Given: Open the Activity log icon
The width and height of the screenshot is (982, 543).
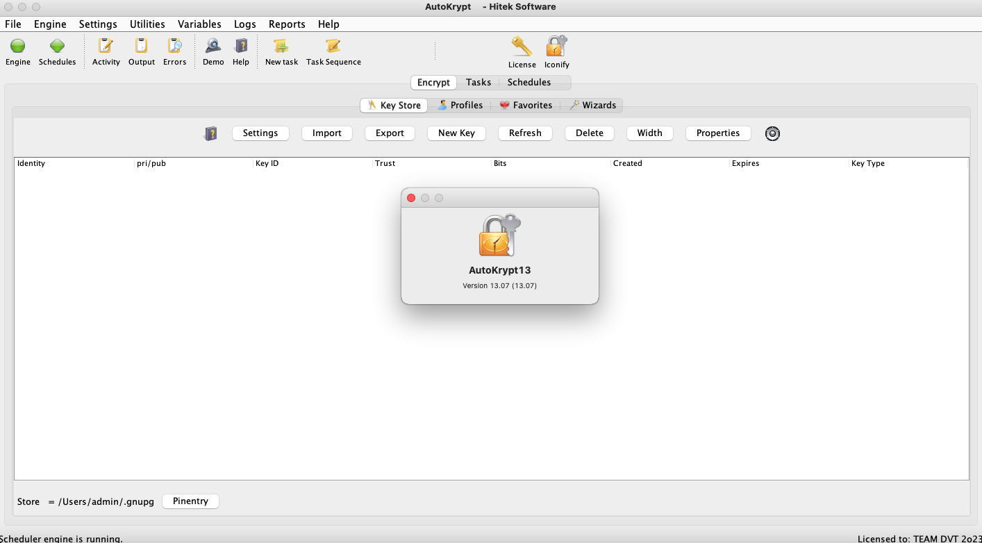Looking at the screenshot, I should pos(106,47).
